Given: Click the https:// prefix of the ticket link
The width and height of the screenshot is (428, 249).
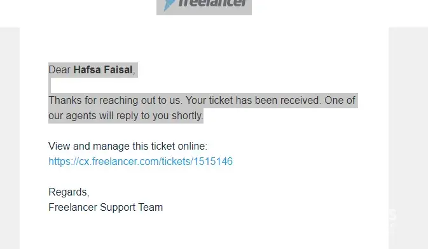Looking at the screenshot, I should pyautogui.click(x=64, y=162).
